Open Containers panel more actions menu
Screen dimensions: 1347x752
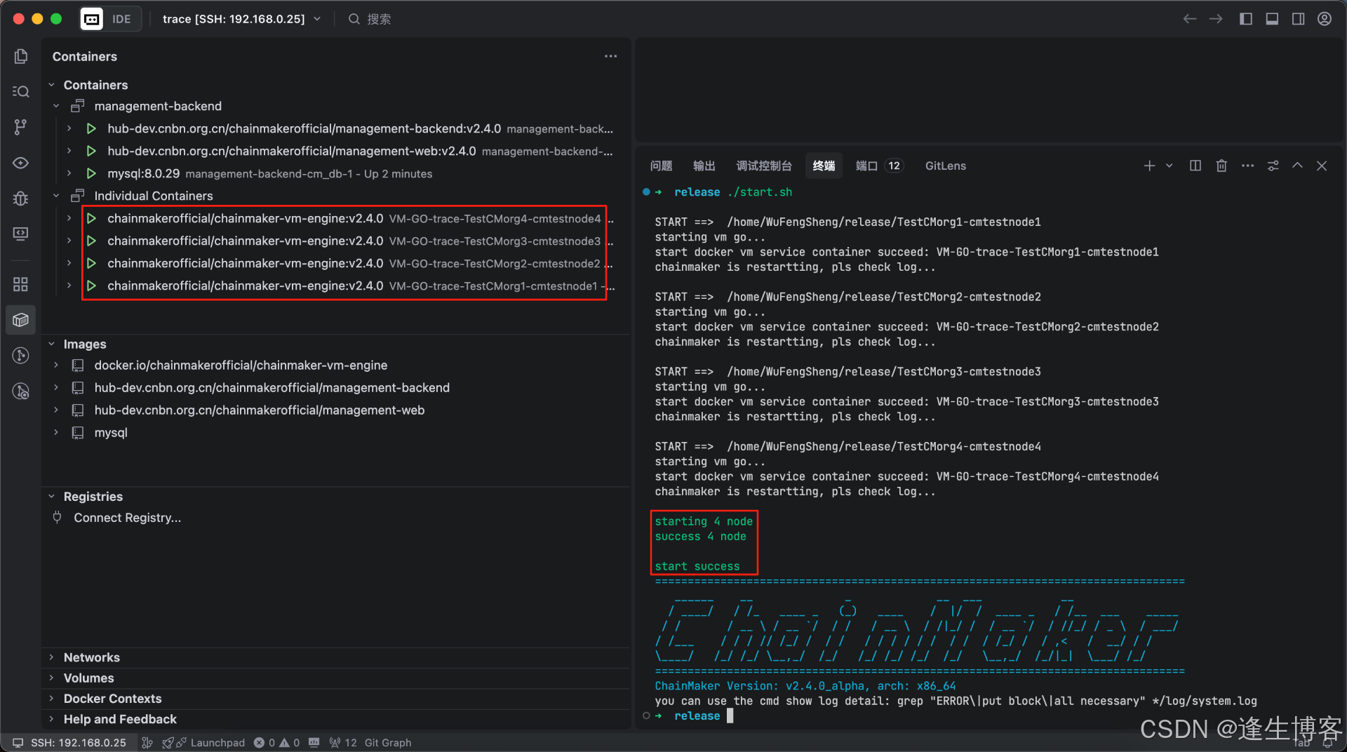point(611,56)
